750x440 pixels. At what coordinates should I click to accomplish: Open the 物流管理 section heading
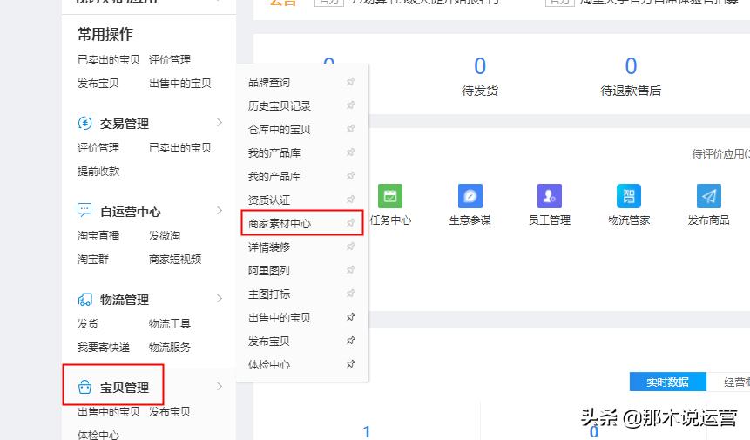click(125, 300)
